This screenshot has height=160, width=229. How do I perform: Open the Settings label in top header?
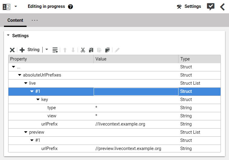point(193,6)
